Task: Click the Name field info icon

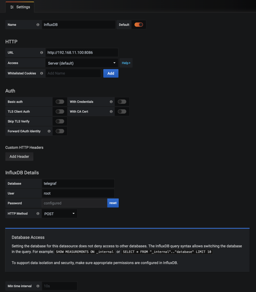Action: coord(38,25)
